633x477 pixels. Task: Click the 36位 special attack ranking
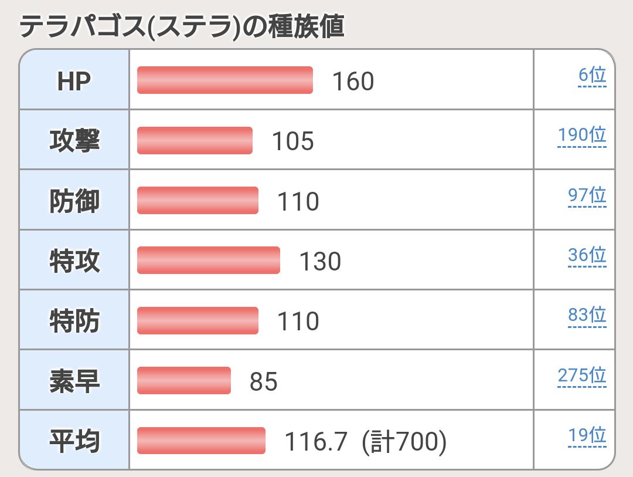click(x=587, y=255)
